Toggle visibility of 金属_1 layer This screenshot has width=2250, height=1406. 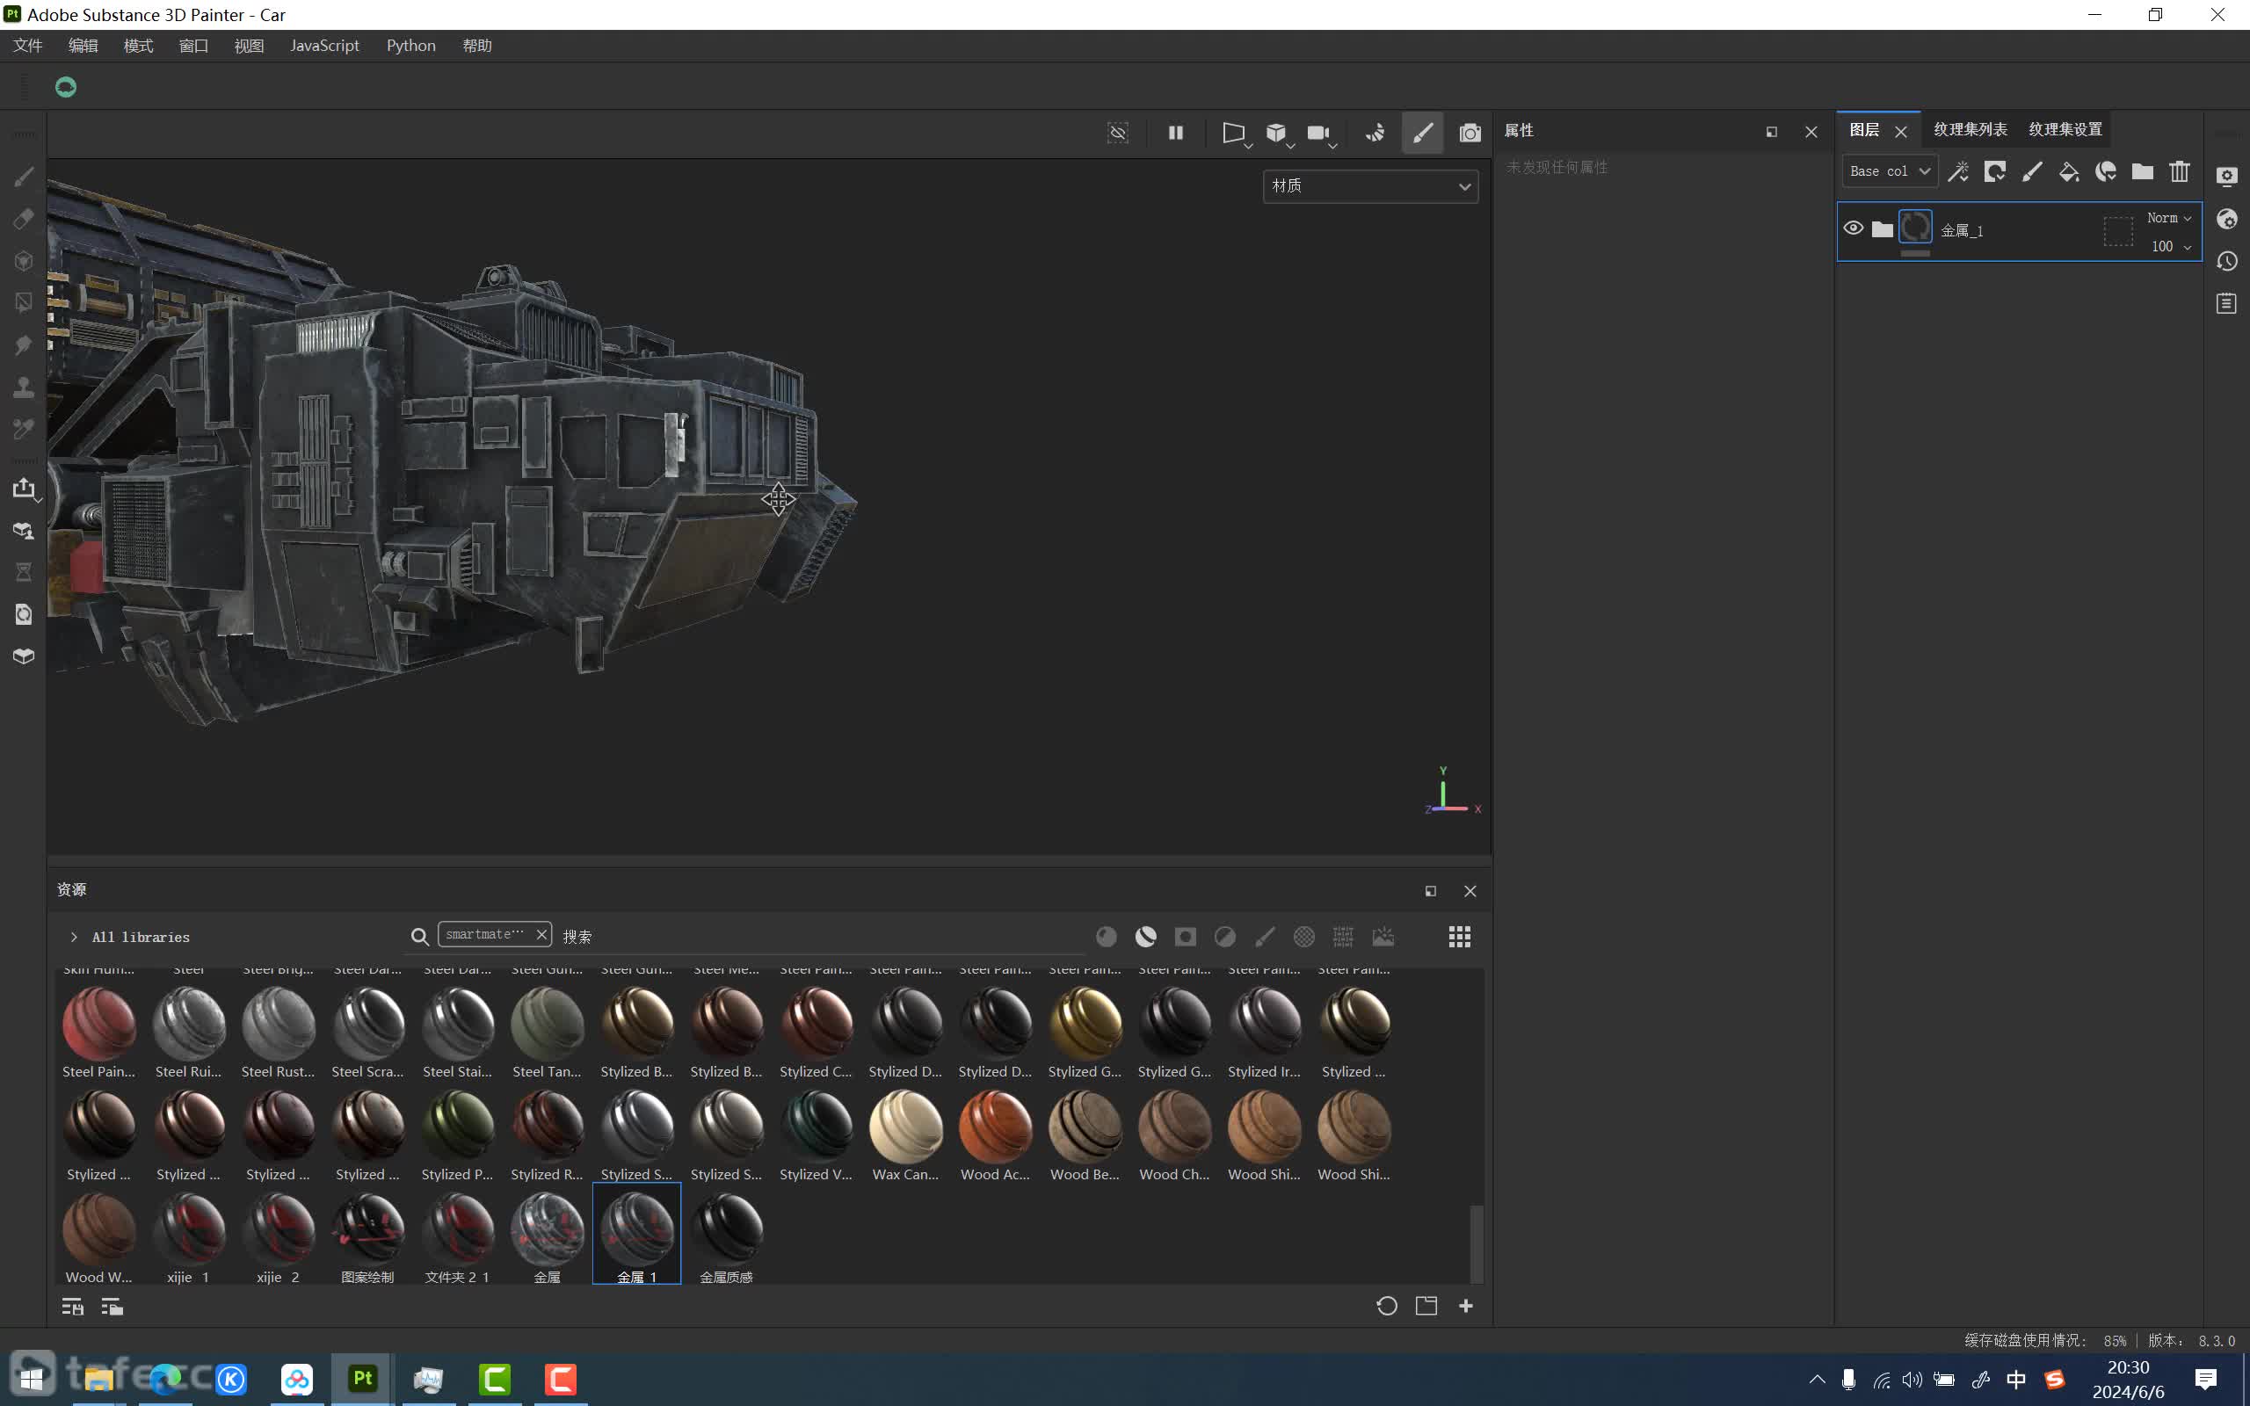1853,228
